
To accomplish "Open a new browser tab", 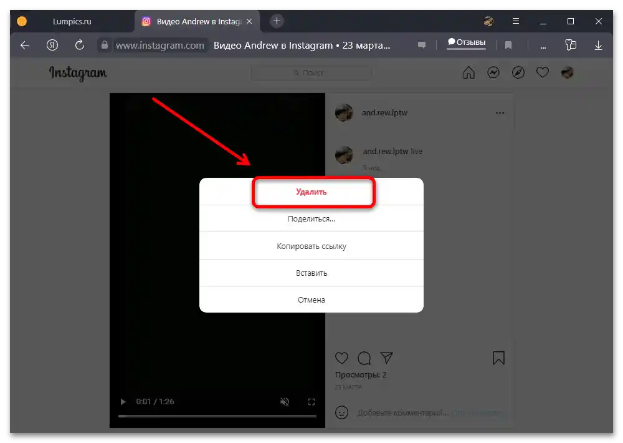I will coord(277,21).
